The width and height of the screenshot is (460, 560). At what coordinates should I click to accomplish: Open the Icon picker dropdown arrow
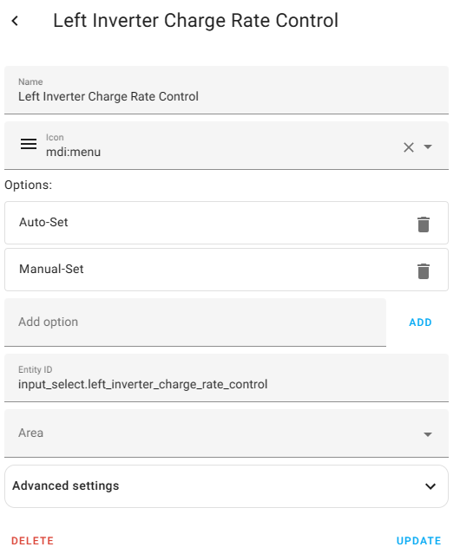tap(427, 147)
